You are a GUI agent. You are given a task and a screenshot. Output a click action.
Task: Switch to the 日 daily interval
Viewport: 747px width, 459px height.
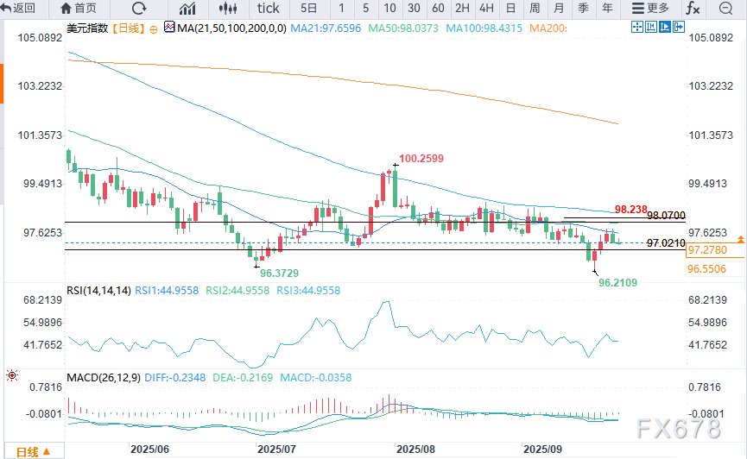pos(510,8)
